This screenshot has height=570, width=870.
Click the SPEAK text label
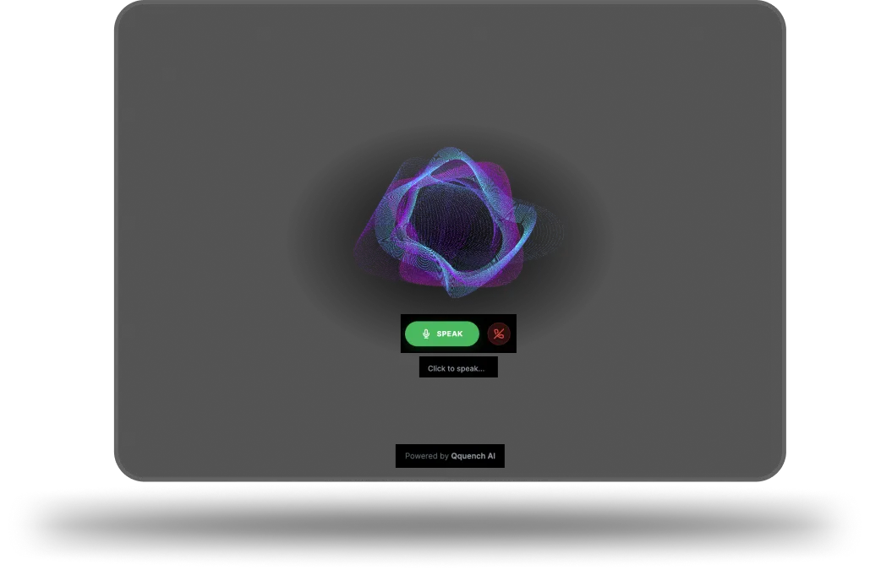[x=450, y=334]
